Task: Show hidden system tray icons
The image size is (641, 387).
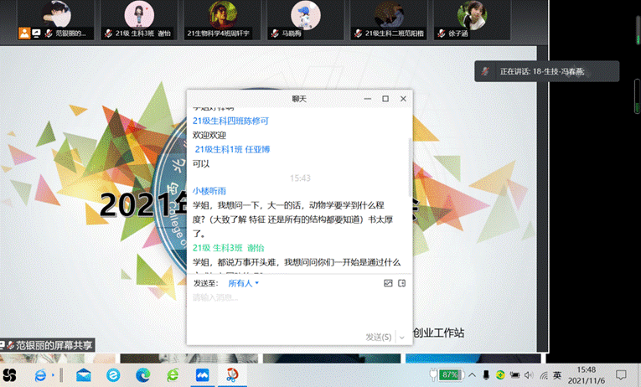Action: [473, 374]
